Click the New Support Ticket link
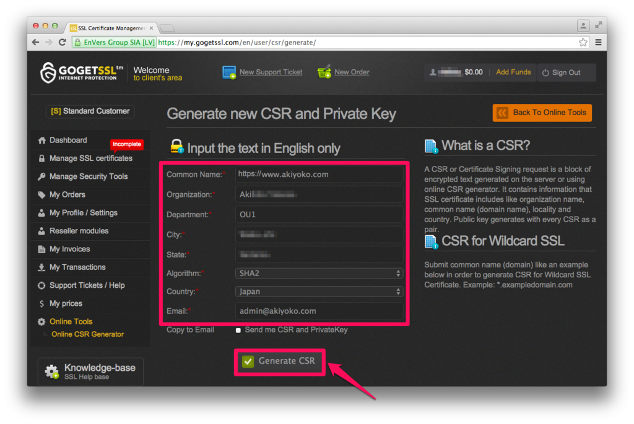The image size is (634, 424). click(271, 72)
